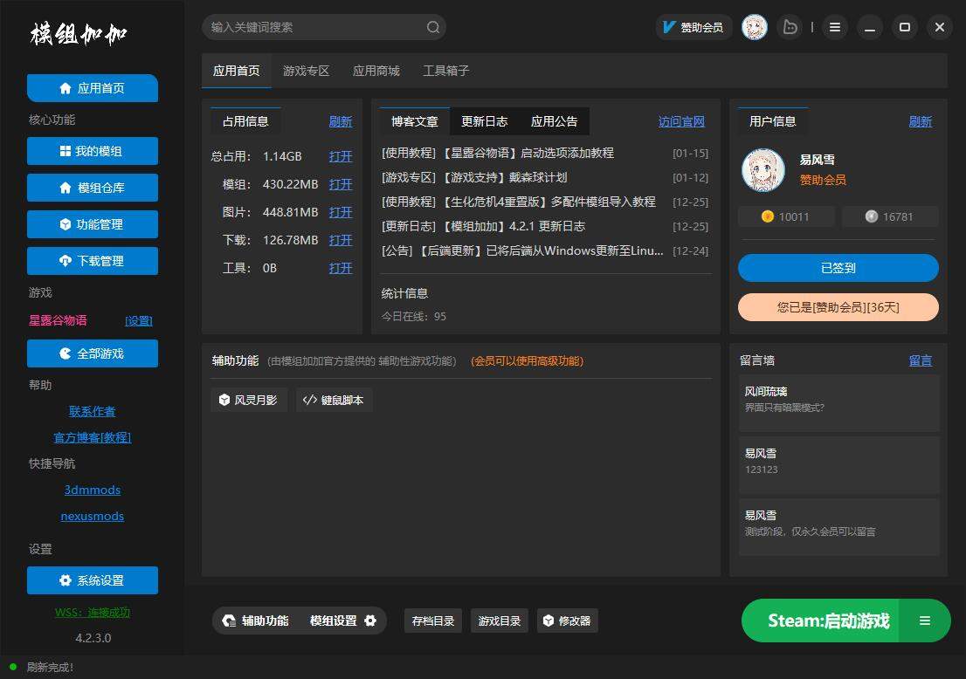Click the user avatar in the title bar
966x679 pixels.
coord(754,27)
